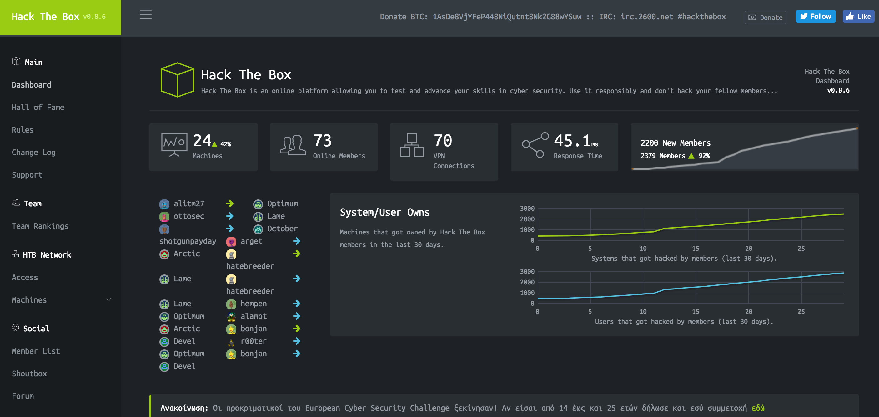The height and width of the screenshot is (417, 879).
Task: Click the green εδώ link in announcement
Action: pyautogui.click(x=758, y=408)
